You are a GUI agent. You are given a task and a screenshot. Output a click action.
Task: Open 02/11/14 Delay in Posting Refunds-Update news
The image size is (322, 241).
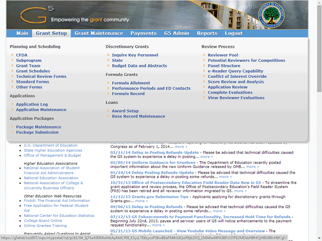click(x=154, y=153)
